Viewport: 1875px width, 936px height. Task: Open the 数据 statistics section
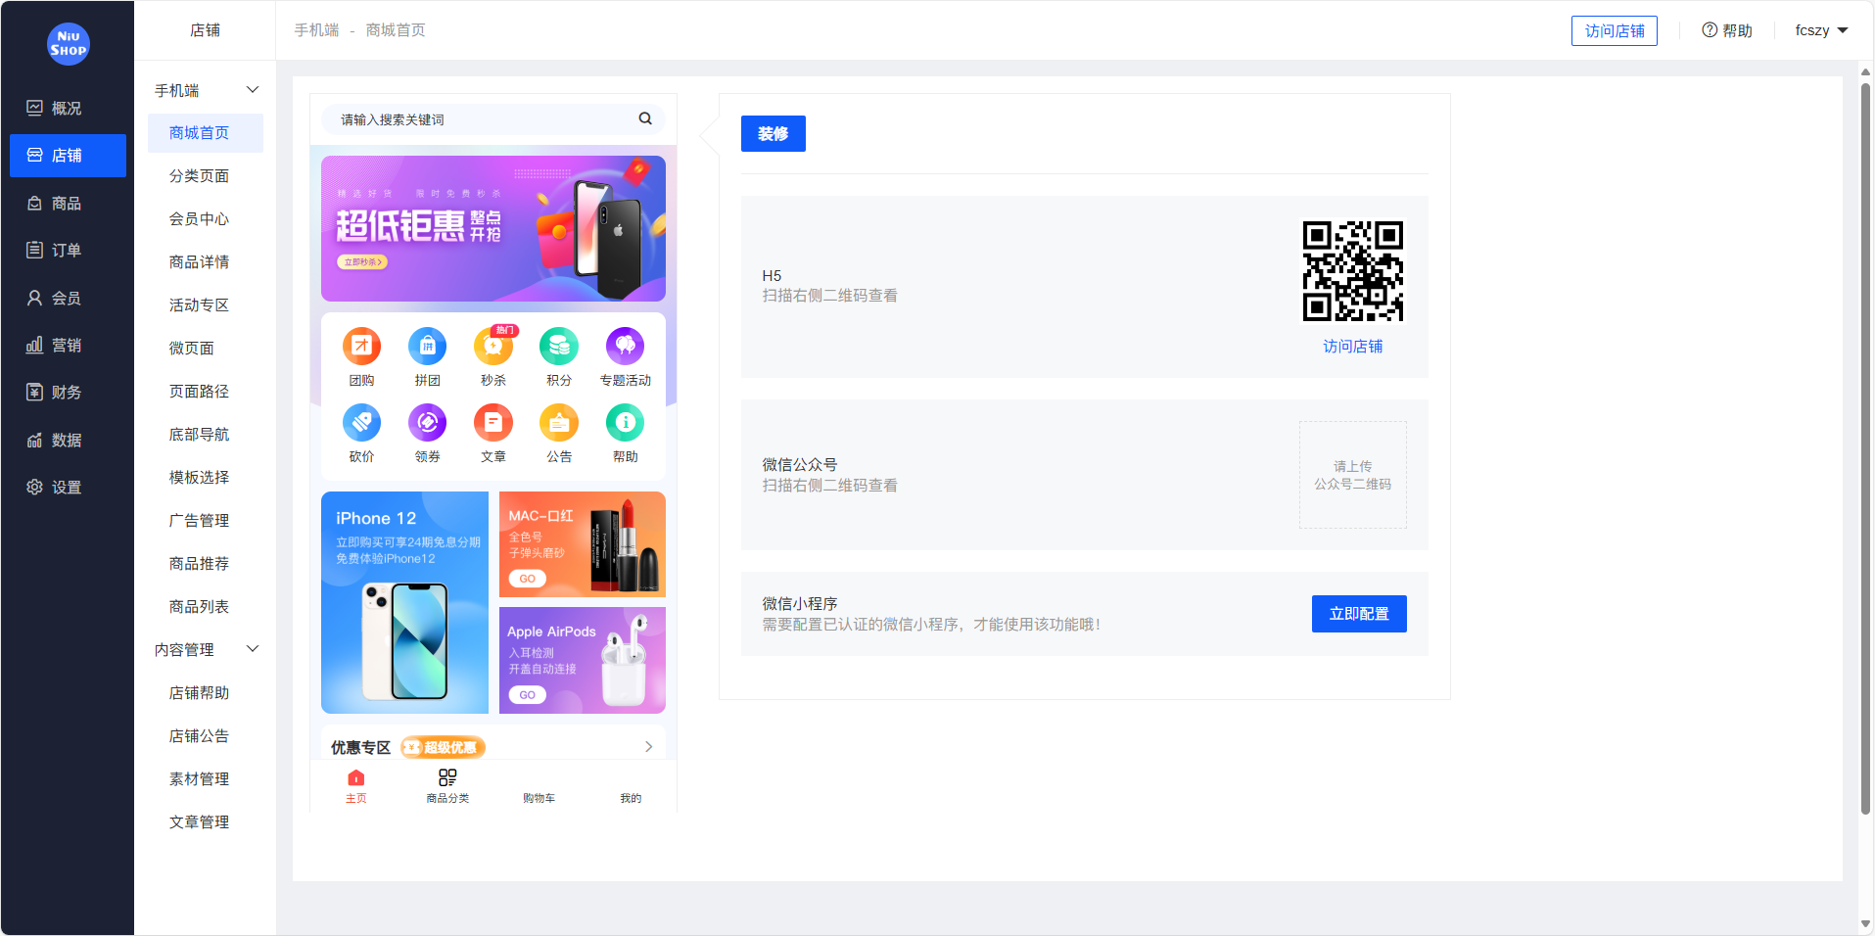tap(68, 440)
